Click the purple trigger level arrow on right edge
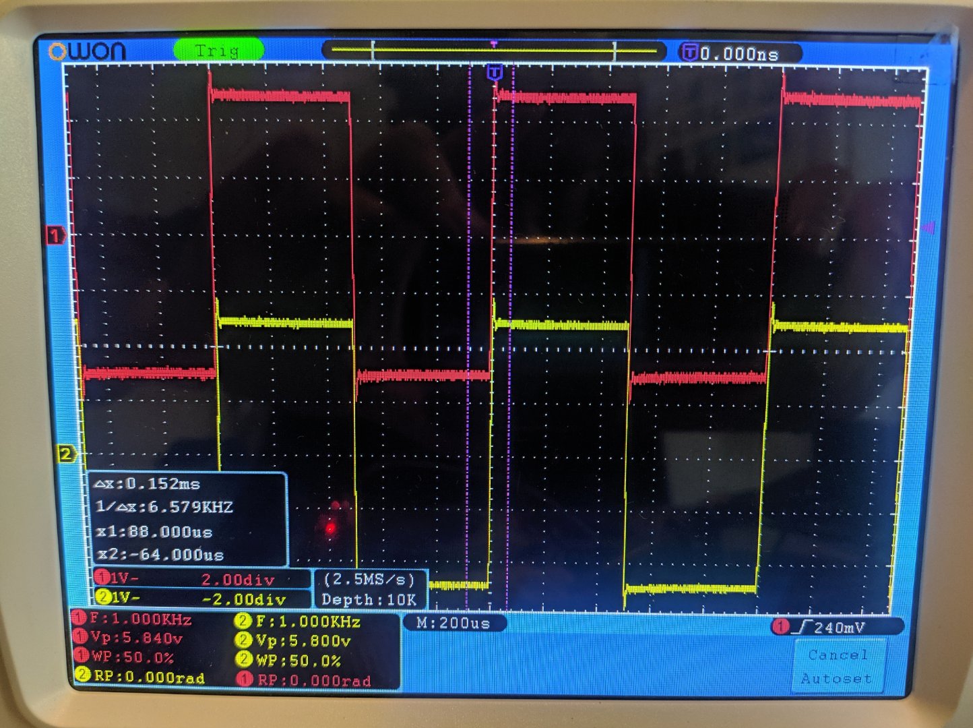 (928, 229)
